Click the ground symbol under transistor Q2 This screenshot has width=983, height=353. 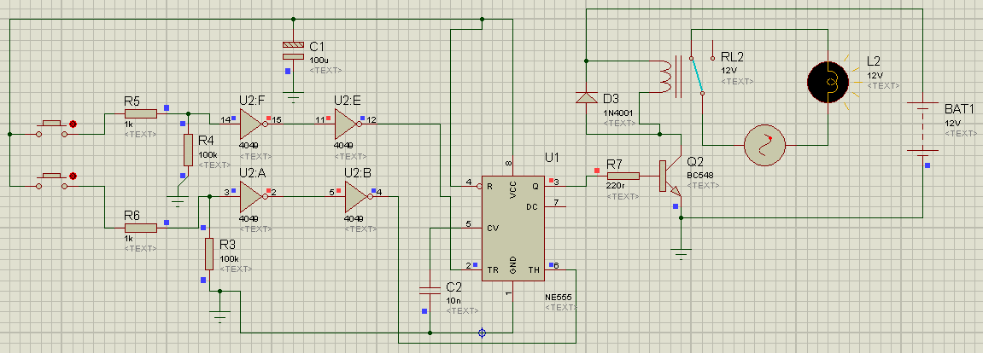680,253
